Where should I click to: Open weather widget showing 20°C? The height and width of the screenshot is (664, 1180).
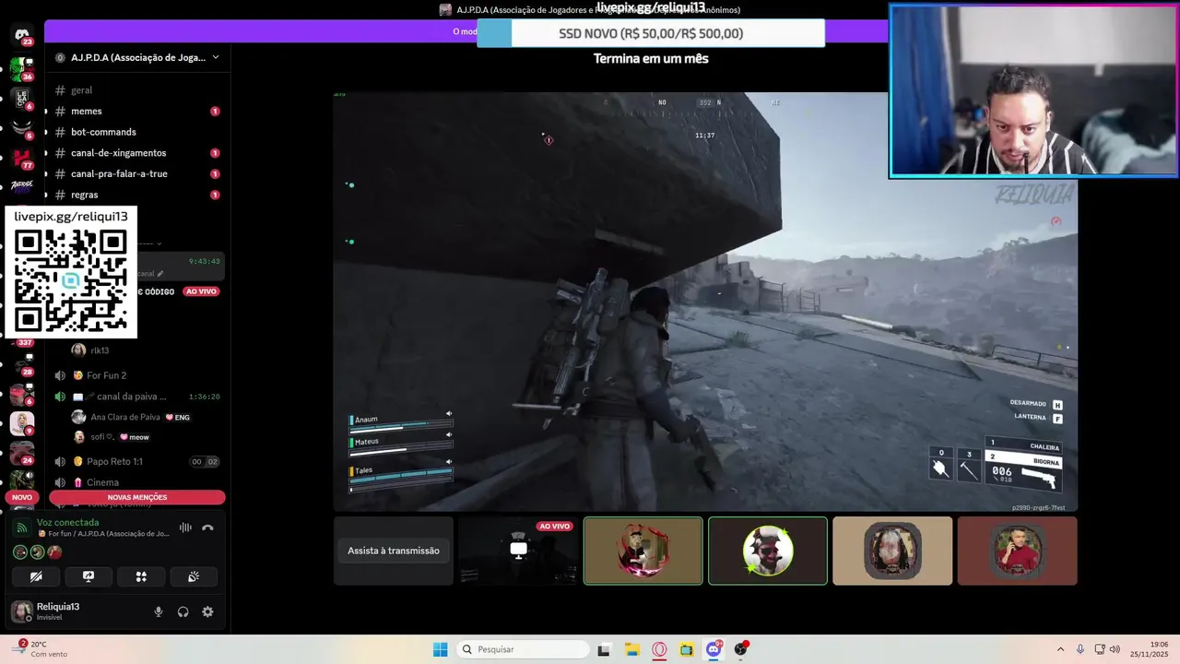(x=41, y=649)
